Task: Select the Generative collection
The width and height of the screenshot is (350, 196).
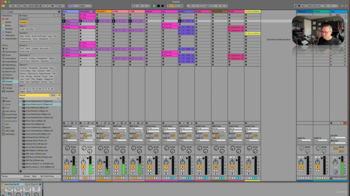Action: coord(10,35)
